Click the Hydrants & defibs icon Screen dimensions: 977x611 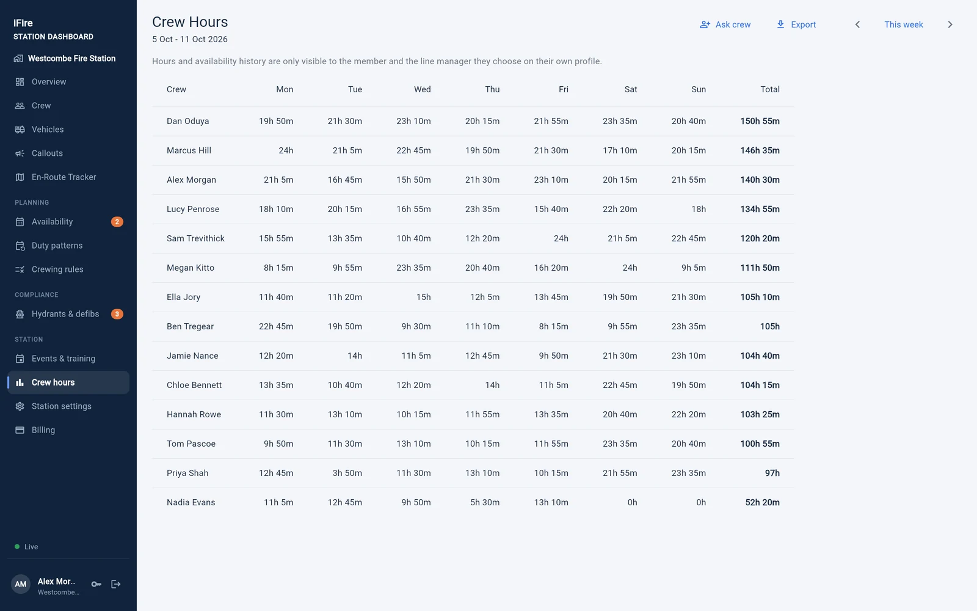20,314
